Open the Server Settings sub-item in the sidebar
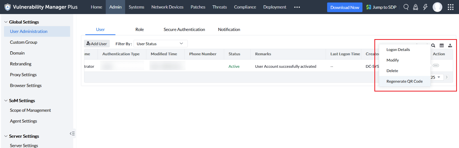This screenshot has height=148, width=459. (24, 145)
